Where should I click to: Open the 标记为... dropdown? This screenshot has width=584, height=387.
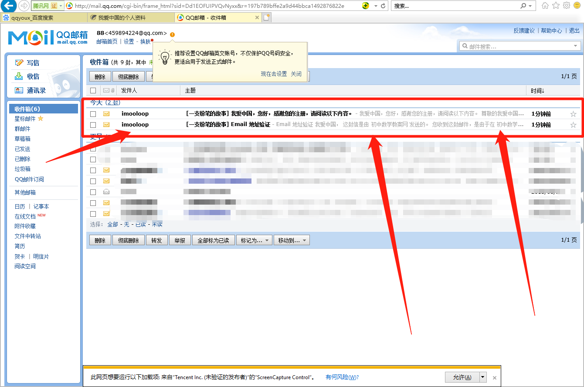[x=255, y=240]
